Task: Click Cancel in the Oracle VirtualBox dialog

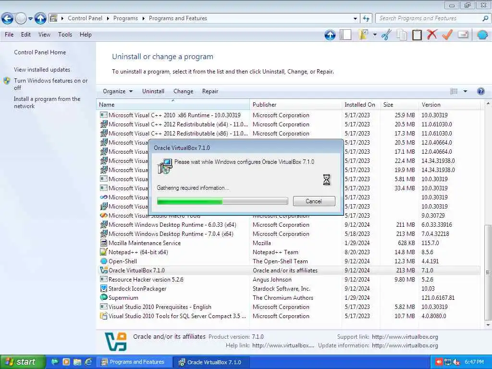Action: [314, 201]
